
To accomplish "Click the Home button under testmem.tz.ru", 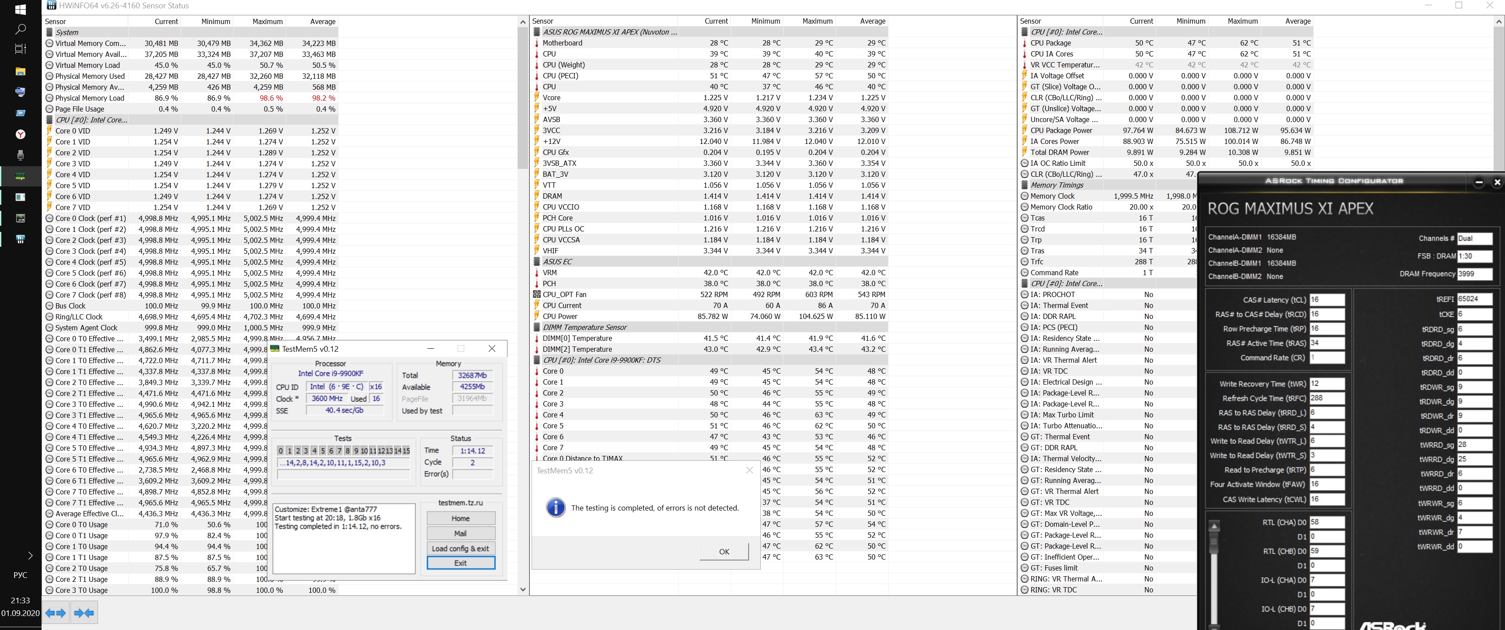I will (x=460, y=518).
